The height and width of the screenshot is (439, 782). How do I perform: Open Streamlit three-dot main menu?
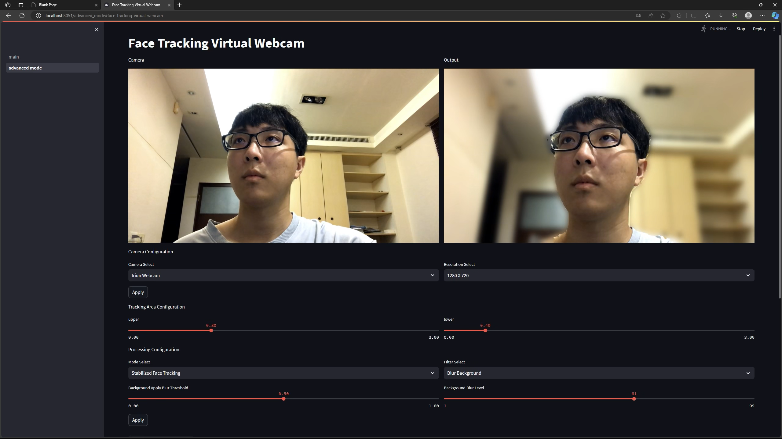pos(774,29)
